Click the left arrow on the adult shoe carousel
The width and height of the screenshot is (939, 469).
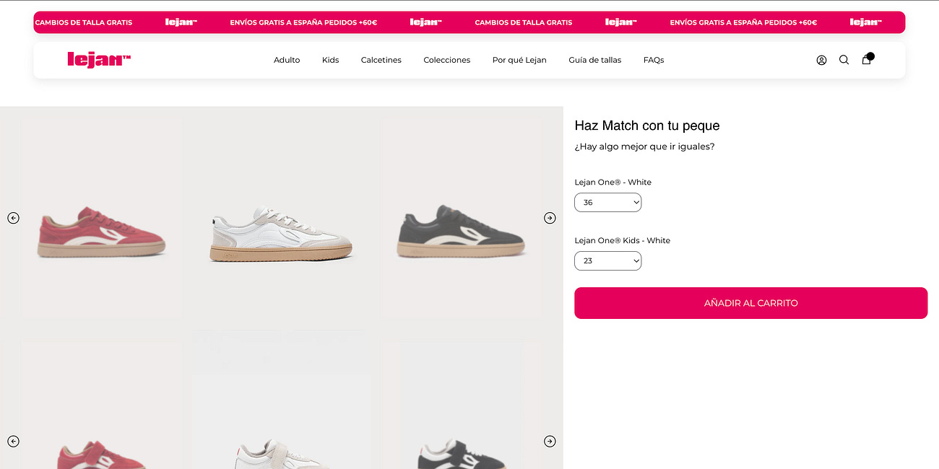point(13,218)
